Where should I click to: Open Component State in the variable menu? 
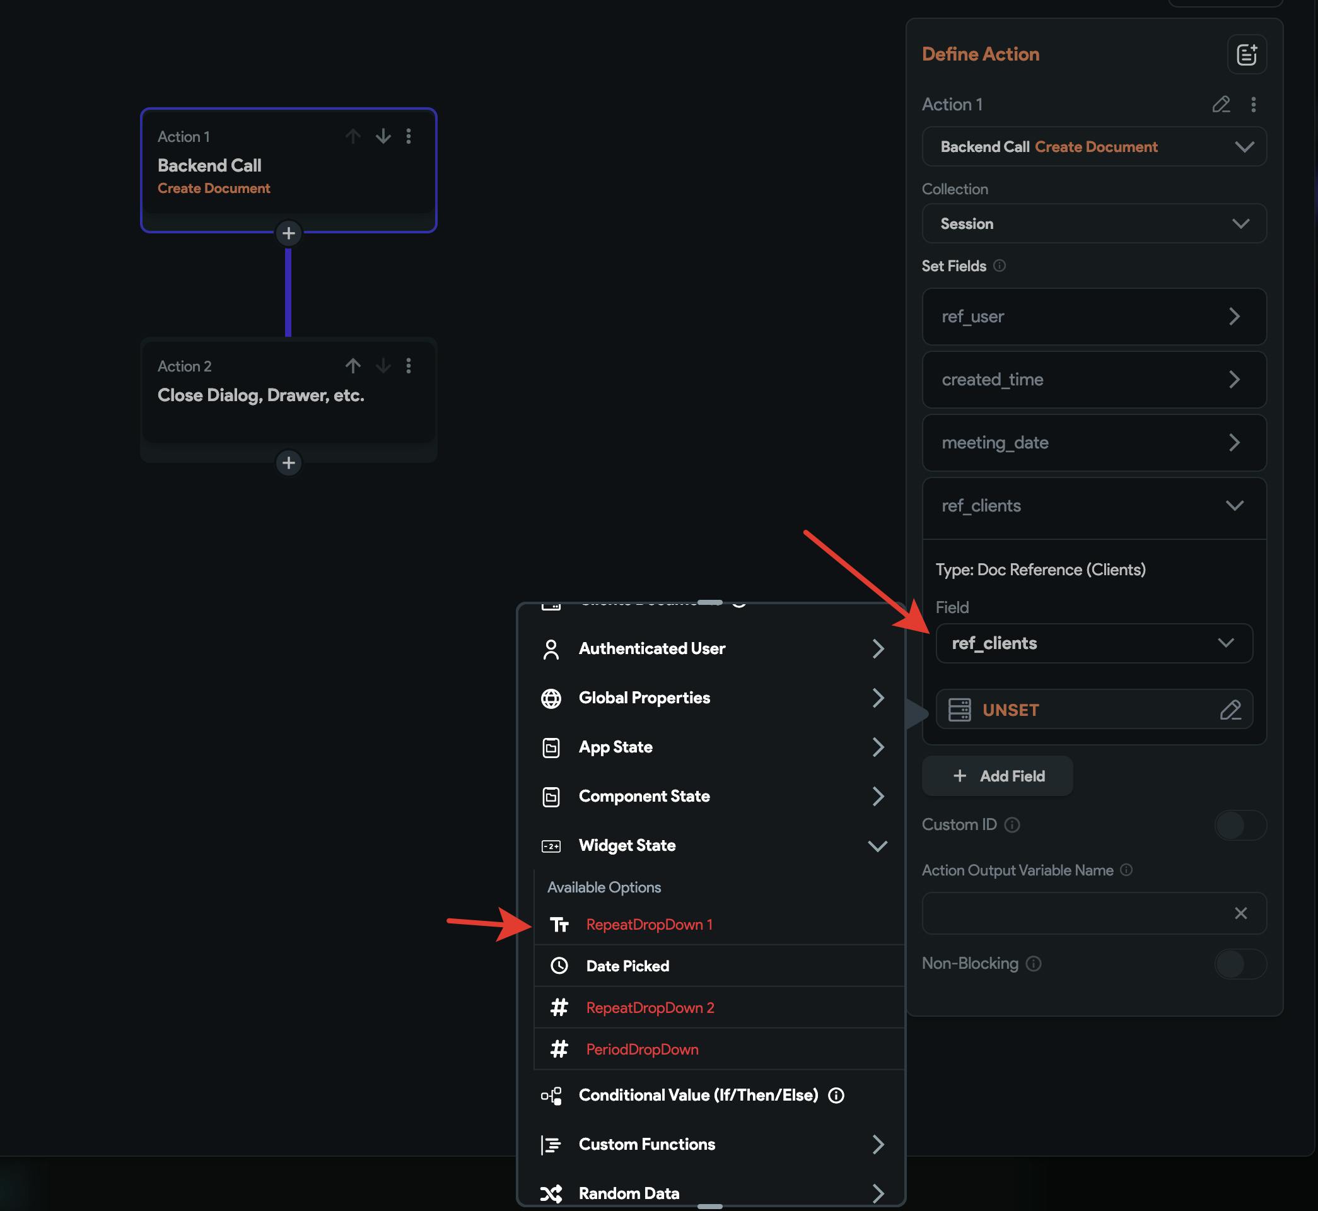[711, 796]
